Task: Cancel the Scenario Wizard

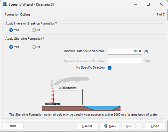Action: (x=87, y=126)
